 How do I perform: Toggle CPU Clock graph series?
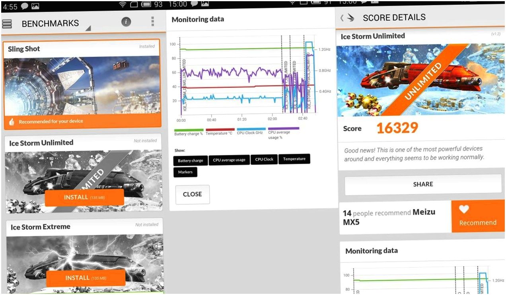click(x=264, y=159)
